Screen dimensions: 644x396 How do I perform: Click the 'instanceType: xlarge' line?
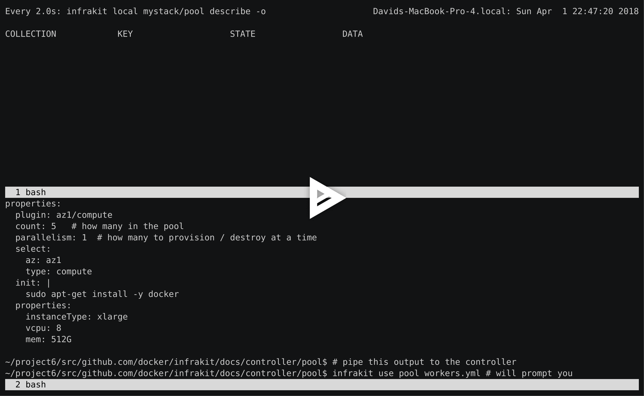point(76,317)
